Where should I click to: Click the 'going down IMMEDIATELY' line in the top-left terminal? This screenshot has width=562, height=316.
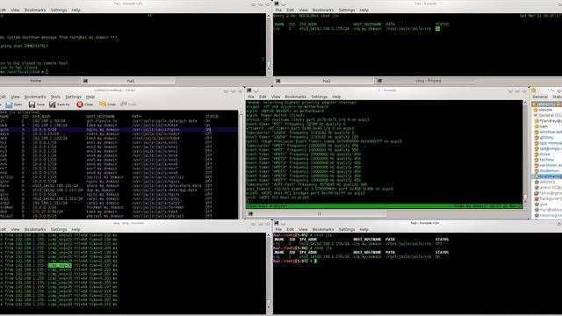pos(24,46)
